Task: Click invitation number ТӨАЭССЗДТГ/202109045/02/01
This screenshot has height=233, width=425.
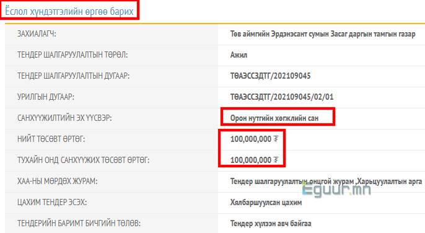Action: pos(282,97)
